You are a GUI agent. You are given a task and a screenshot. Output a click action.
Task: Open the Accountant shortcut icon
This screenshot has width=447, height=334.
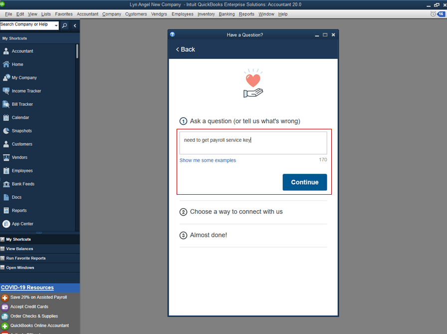coord(6,51)
